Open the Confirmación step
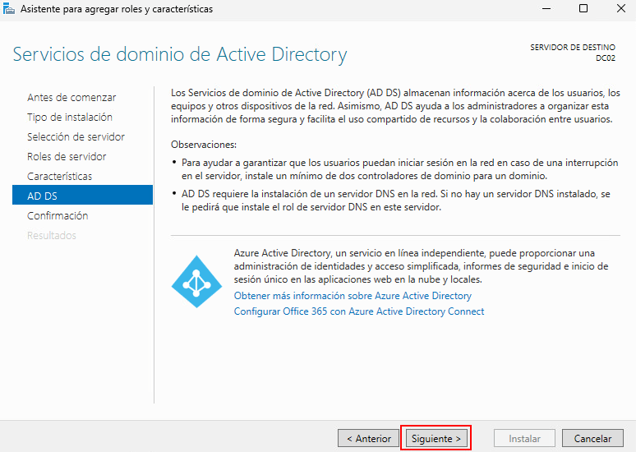This screenshot has height=452, width=636. point(58,215)
